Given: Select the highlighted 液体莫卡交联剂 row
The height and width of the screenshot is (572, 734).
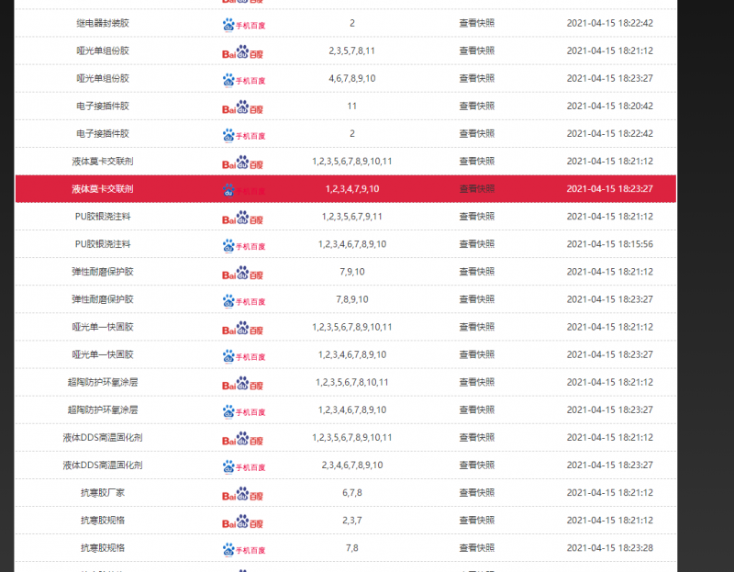Looking at the screenshot, I should click(101, 188).
